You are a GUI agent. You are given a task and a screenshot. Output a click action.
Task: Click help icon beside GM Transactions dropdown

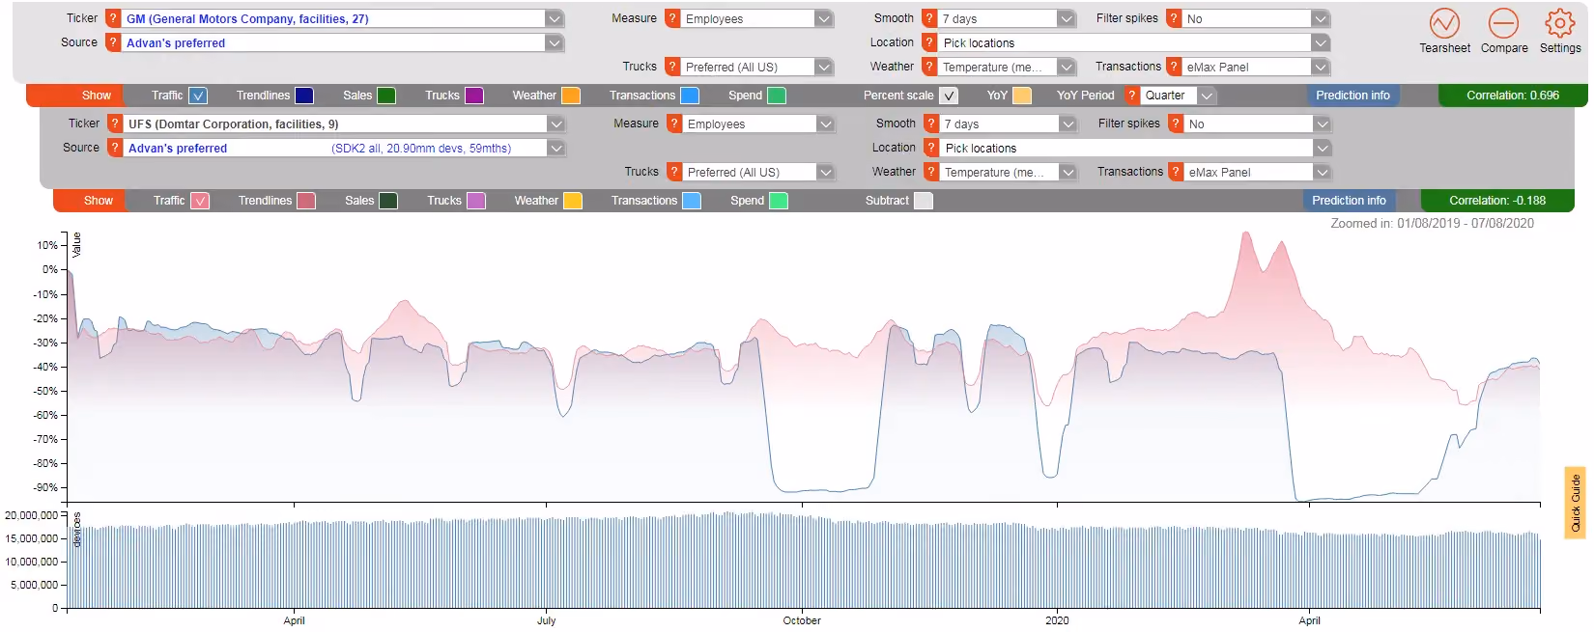click(1174, 67)
